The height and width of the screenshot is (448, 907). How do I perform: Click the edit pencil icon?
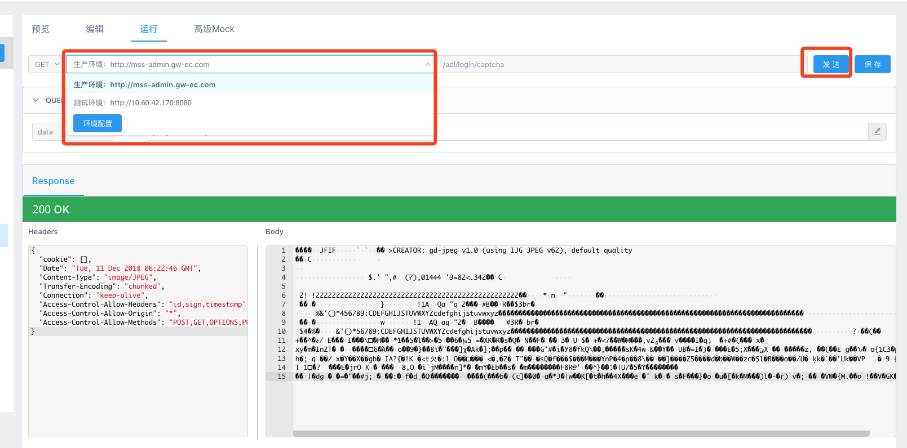click(x=877, y=131)
